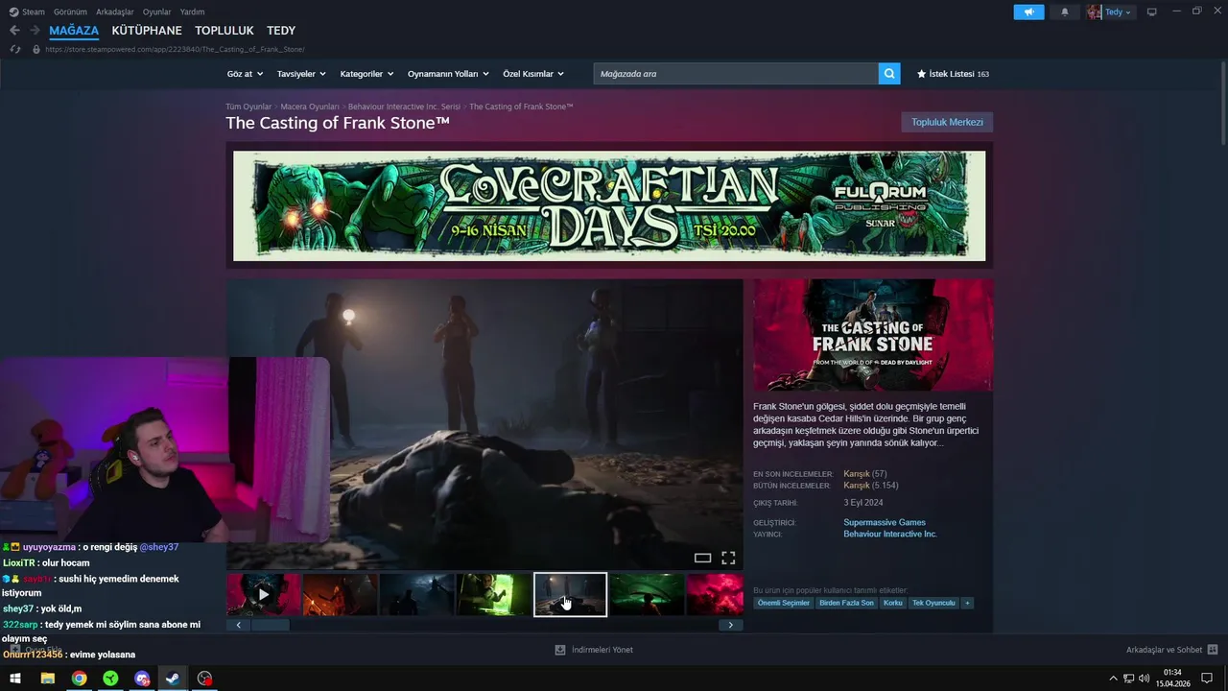Click the İstek Listesi link
Image resolution: width=1228 pixels, height=691 pixels.
952,74
